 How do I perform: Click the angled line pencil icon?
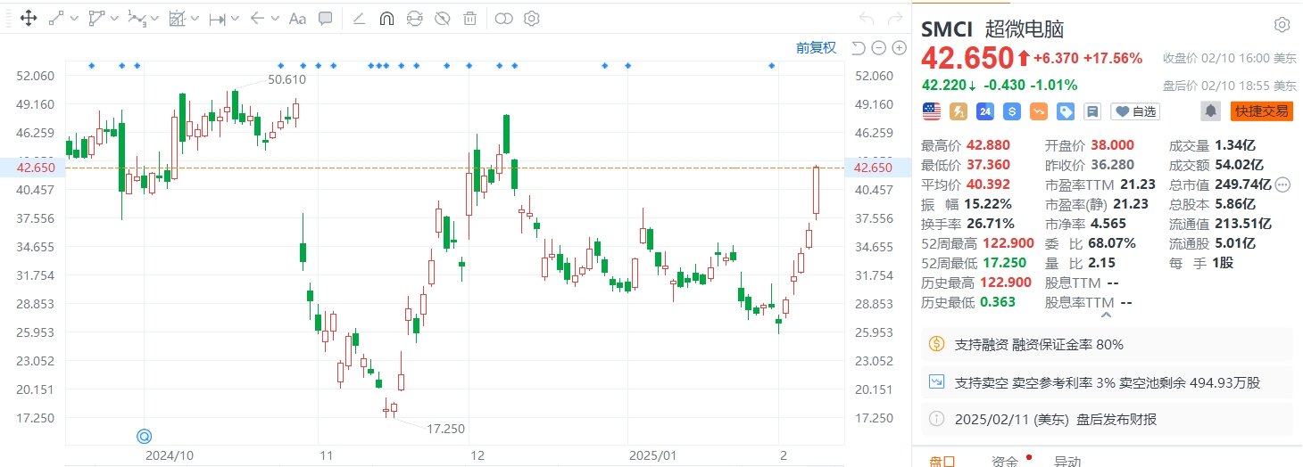pyautogui.click(x=359, y=18)
